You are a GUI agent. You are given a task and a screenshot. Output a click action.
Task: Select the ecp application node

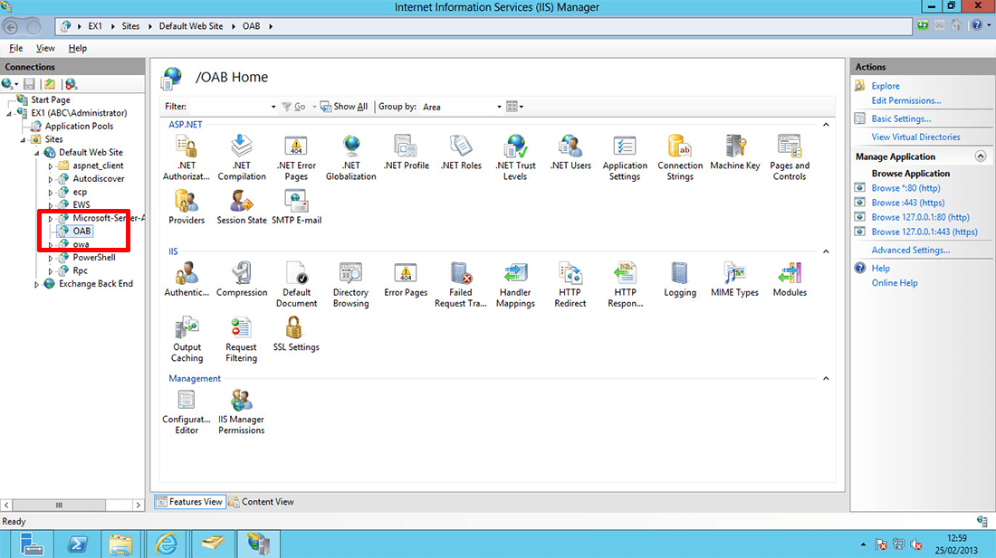tap(80, 192)
